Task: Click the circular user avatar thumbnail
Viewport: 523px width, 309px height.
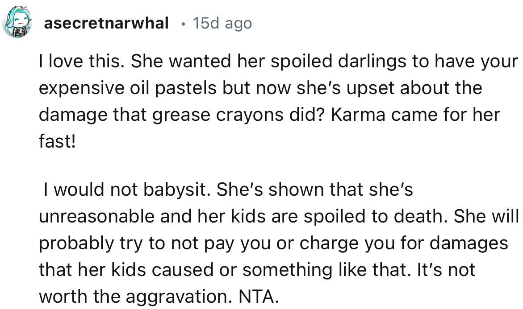Action: tap(17, 21)
